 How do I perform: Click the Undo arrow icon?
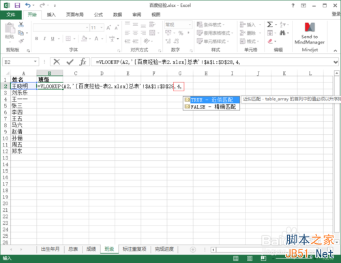pyautogui.click(x=28, y=5)
